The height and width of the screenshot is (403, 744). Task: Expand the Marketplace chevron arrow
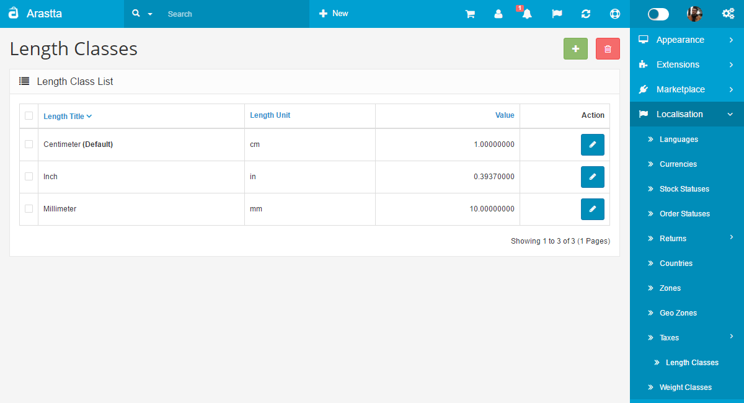tap(732, 89)
